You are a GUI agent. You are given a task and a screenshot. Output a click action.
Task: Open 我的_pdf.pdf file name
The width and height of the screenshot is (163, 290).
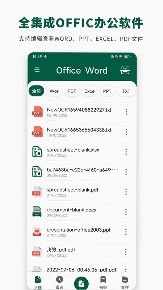[x=61, y=250]
